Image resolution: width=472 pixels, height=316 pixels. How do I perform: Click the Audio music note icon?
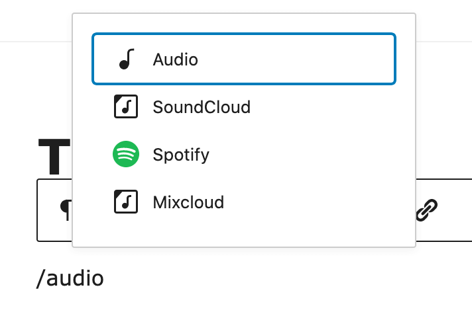click(x=127, y=59)
